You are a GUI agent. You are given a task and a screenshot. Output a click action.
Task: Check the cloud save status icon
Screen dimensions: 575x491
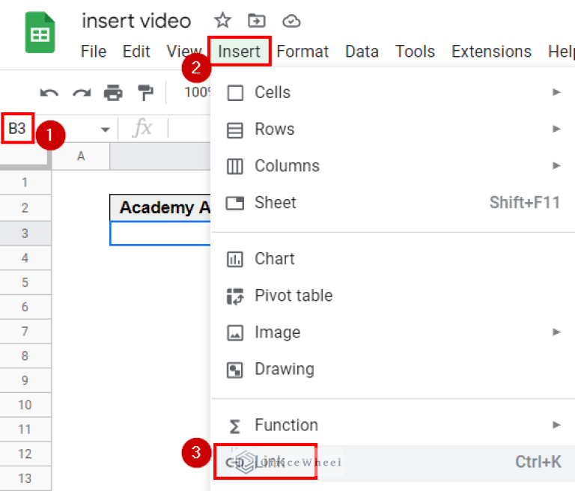click(x=291, y=21)
